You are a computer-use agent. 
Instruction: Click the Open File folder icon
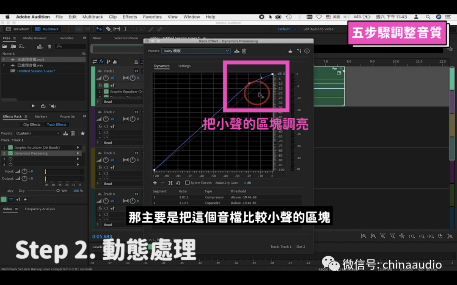(5, 46)
